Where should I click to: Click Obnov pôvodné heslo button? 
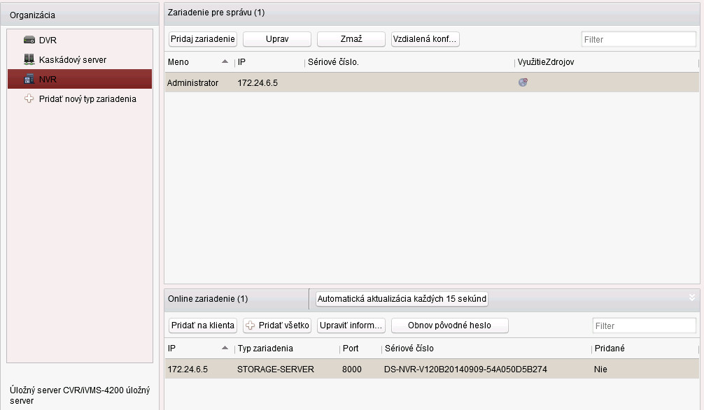449,325
